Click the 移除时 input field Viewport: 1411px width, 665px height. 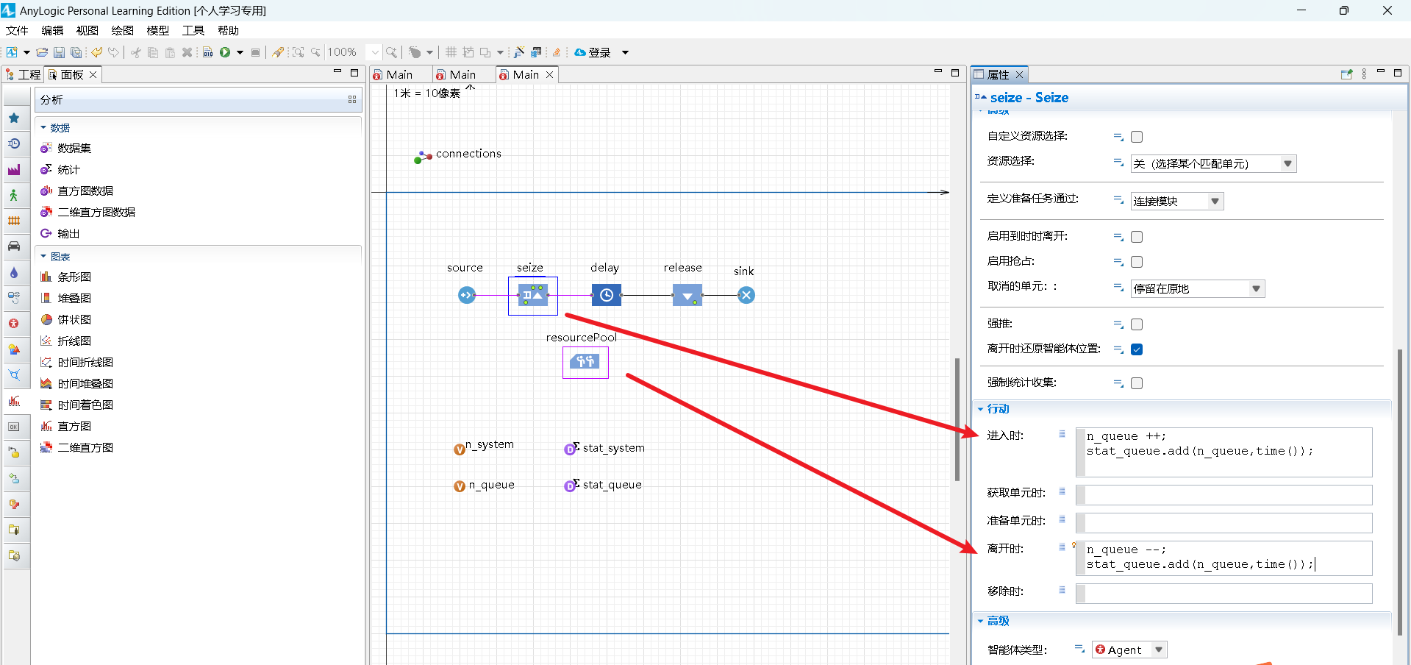pos(1224,593)
